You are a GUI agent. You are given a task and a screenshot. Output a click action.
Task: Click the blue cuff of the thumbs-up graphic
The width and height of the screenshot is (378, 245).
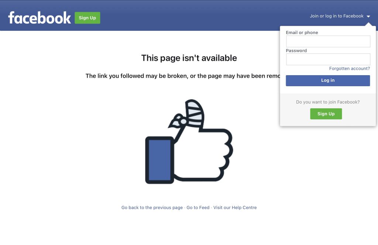[x=159, y=160]
